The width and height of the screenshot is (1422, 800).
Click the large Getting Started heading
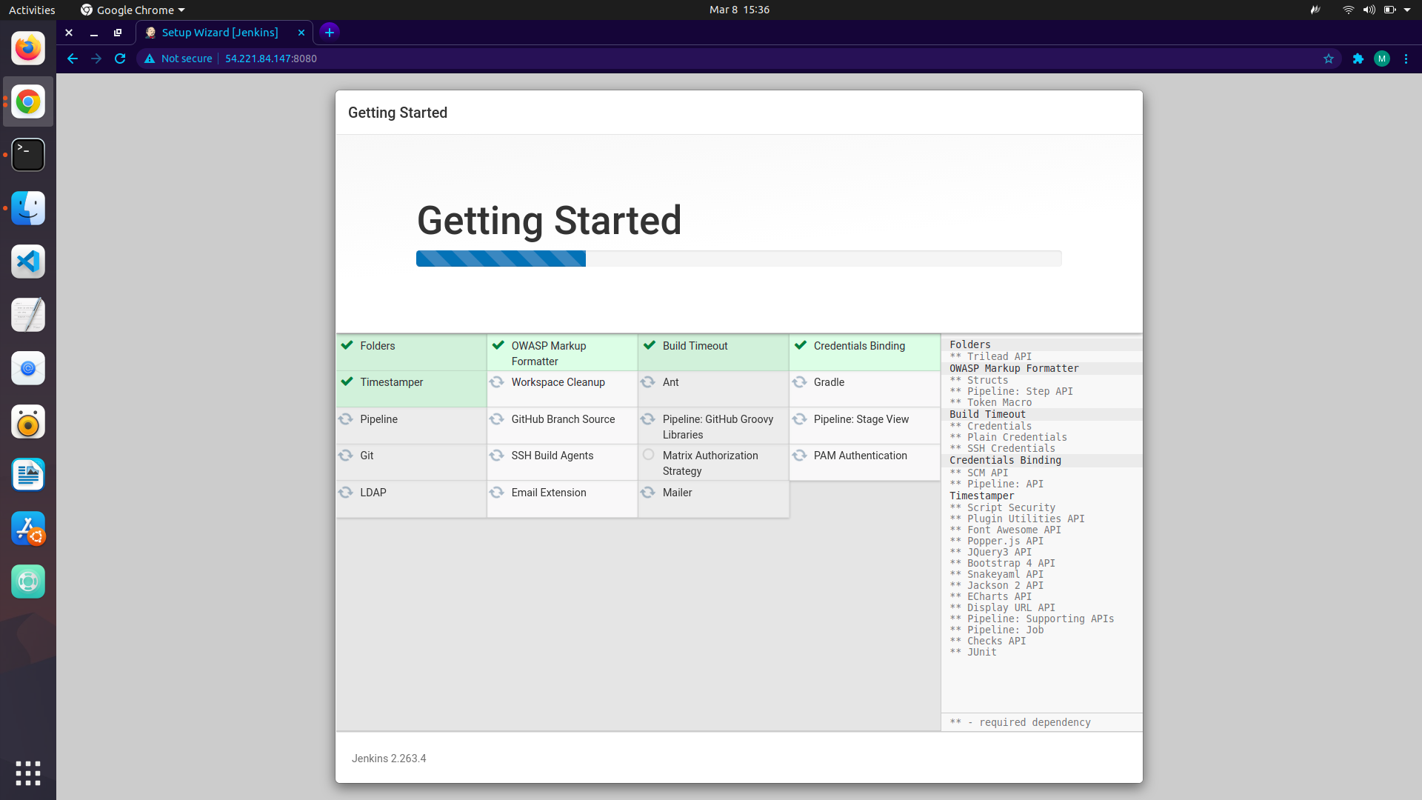click(x=549, y=220)
